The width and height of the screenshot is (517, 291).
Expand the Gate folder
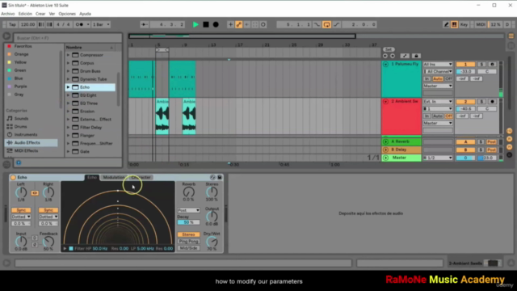pos(68,151)
